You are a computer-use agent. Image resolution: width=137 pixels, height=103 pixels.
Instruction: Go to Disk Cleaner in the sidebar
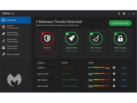tap(15, 41)
